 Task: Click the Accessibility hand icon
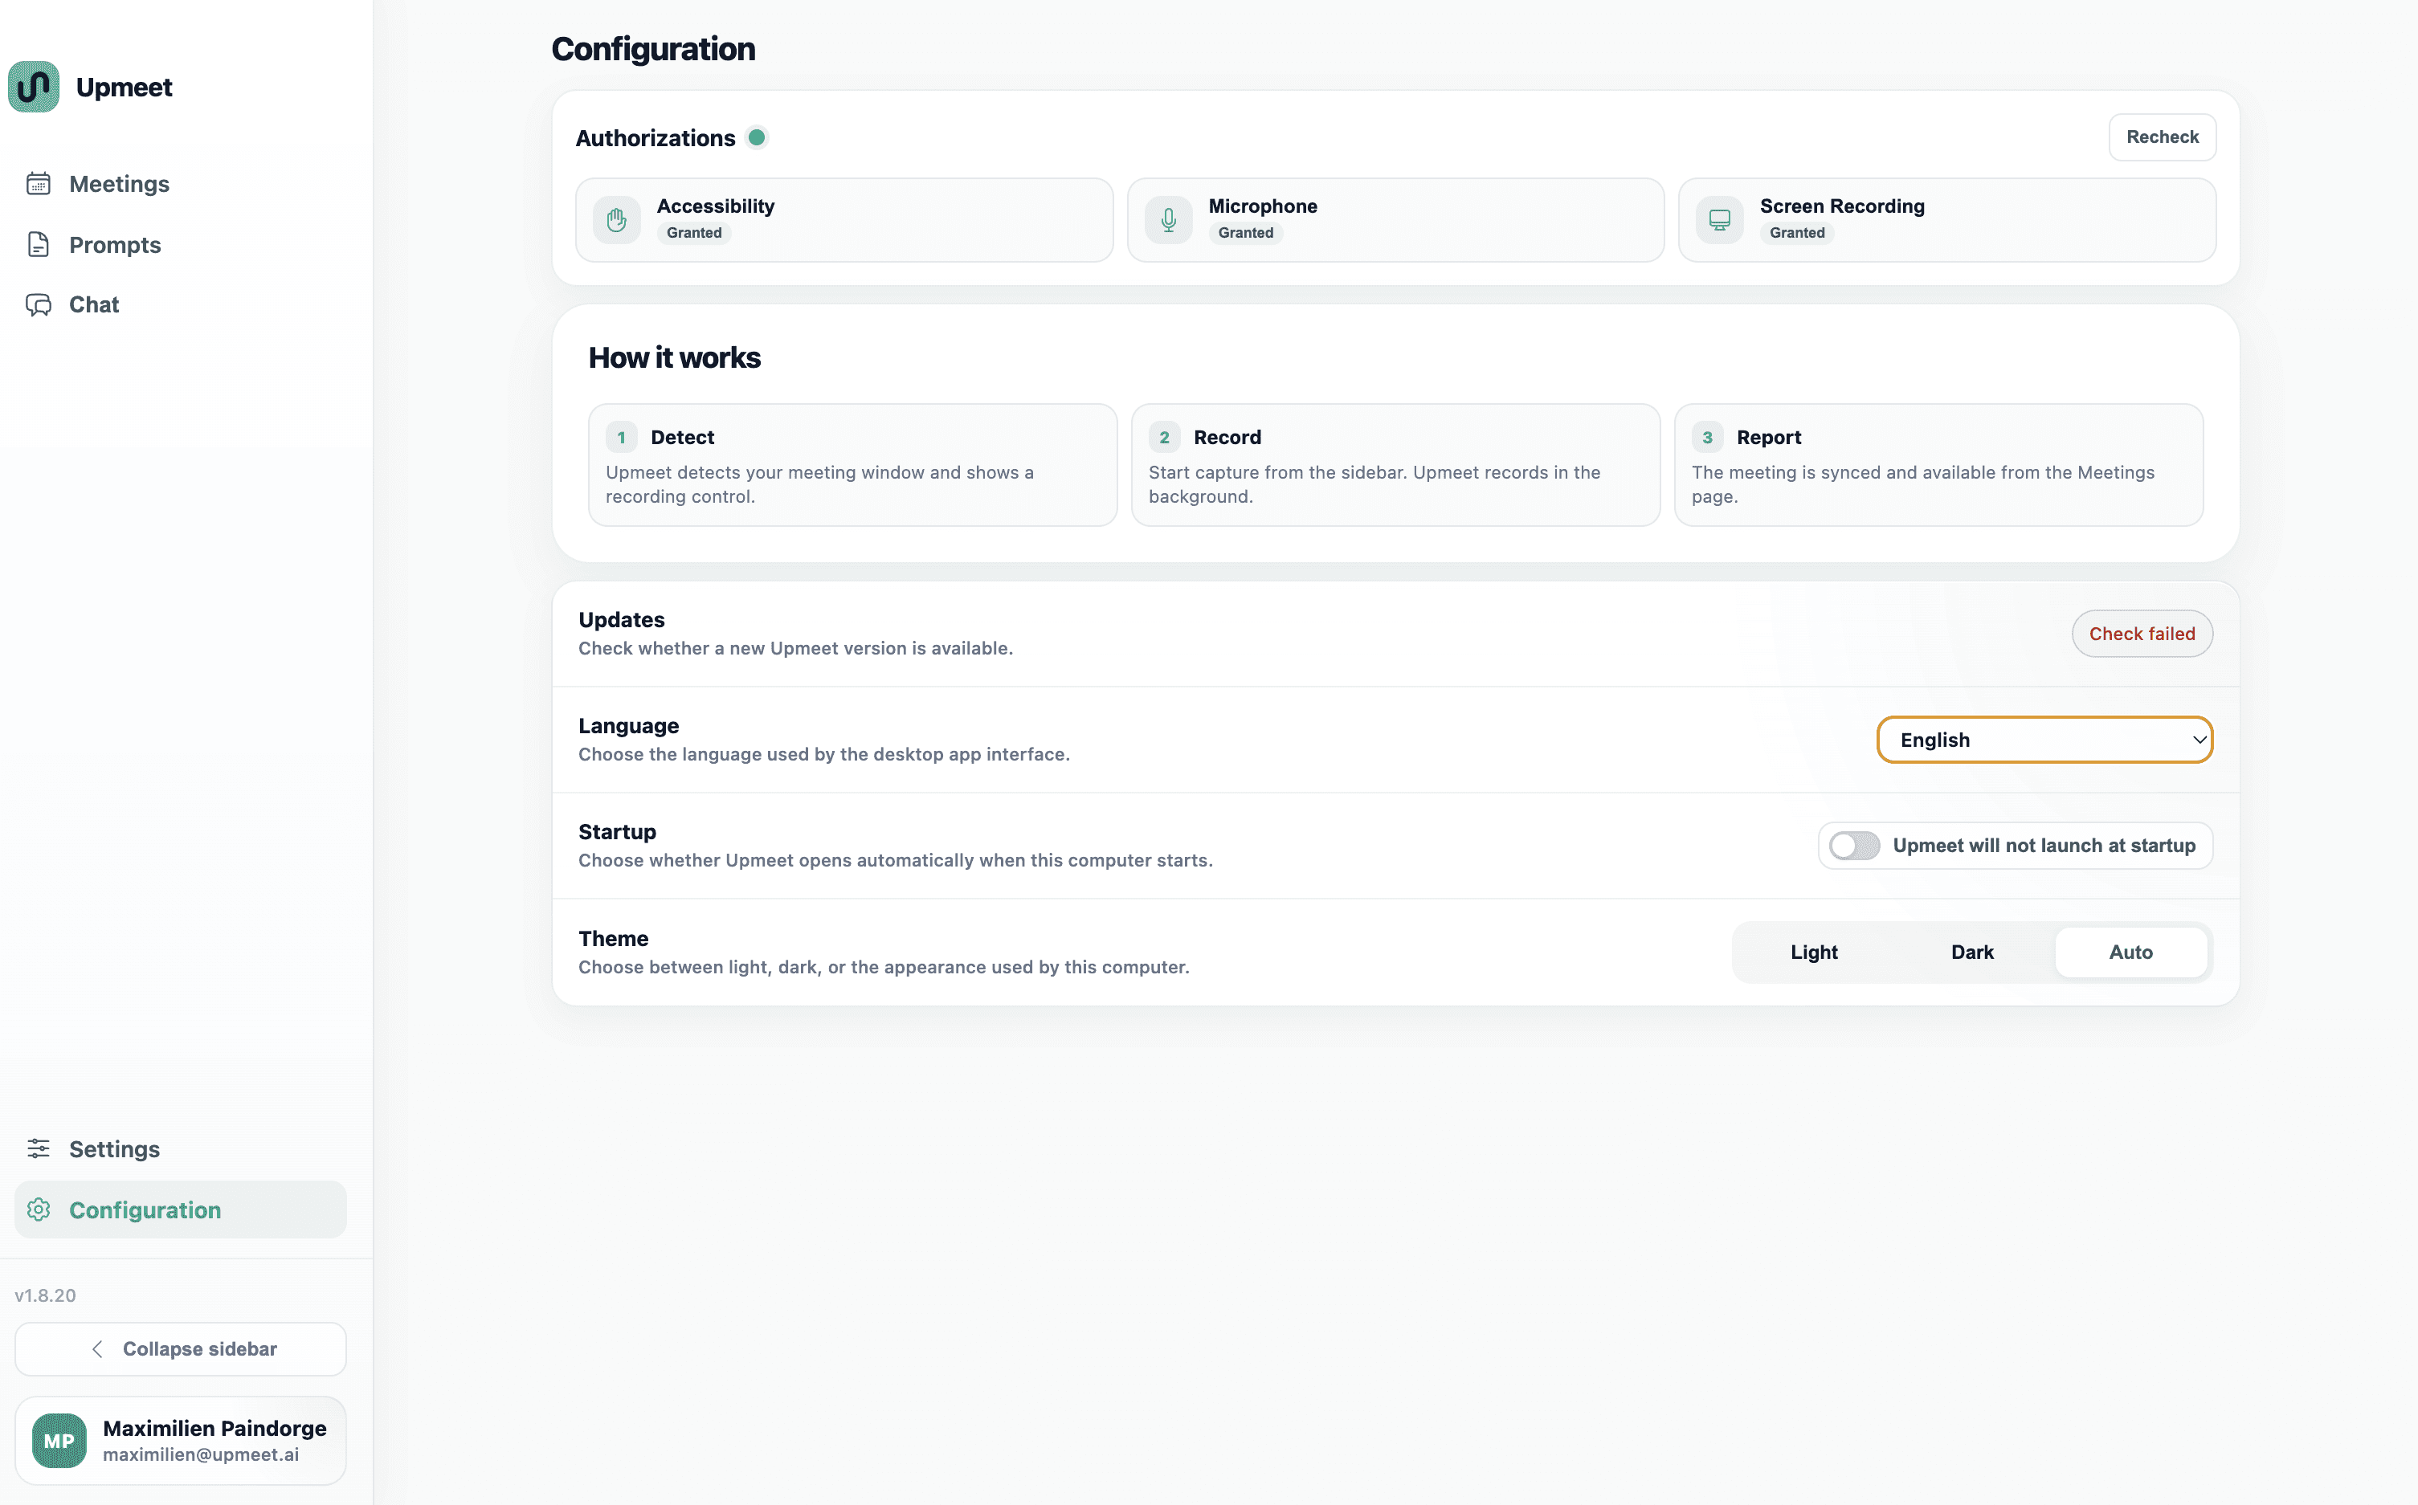pyautogui.click(x=617, y=220)
